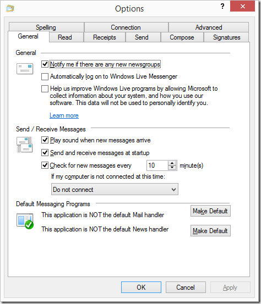Uncheck Send and receive messages at startup
The image size is (261, 304).
click(x=45, y=153)
